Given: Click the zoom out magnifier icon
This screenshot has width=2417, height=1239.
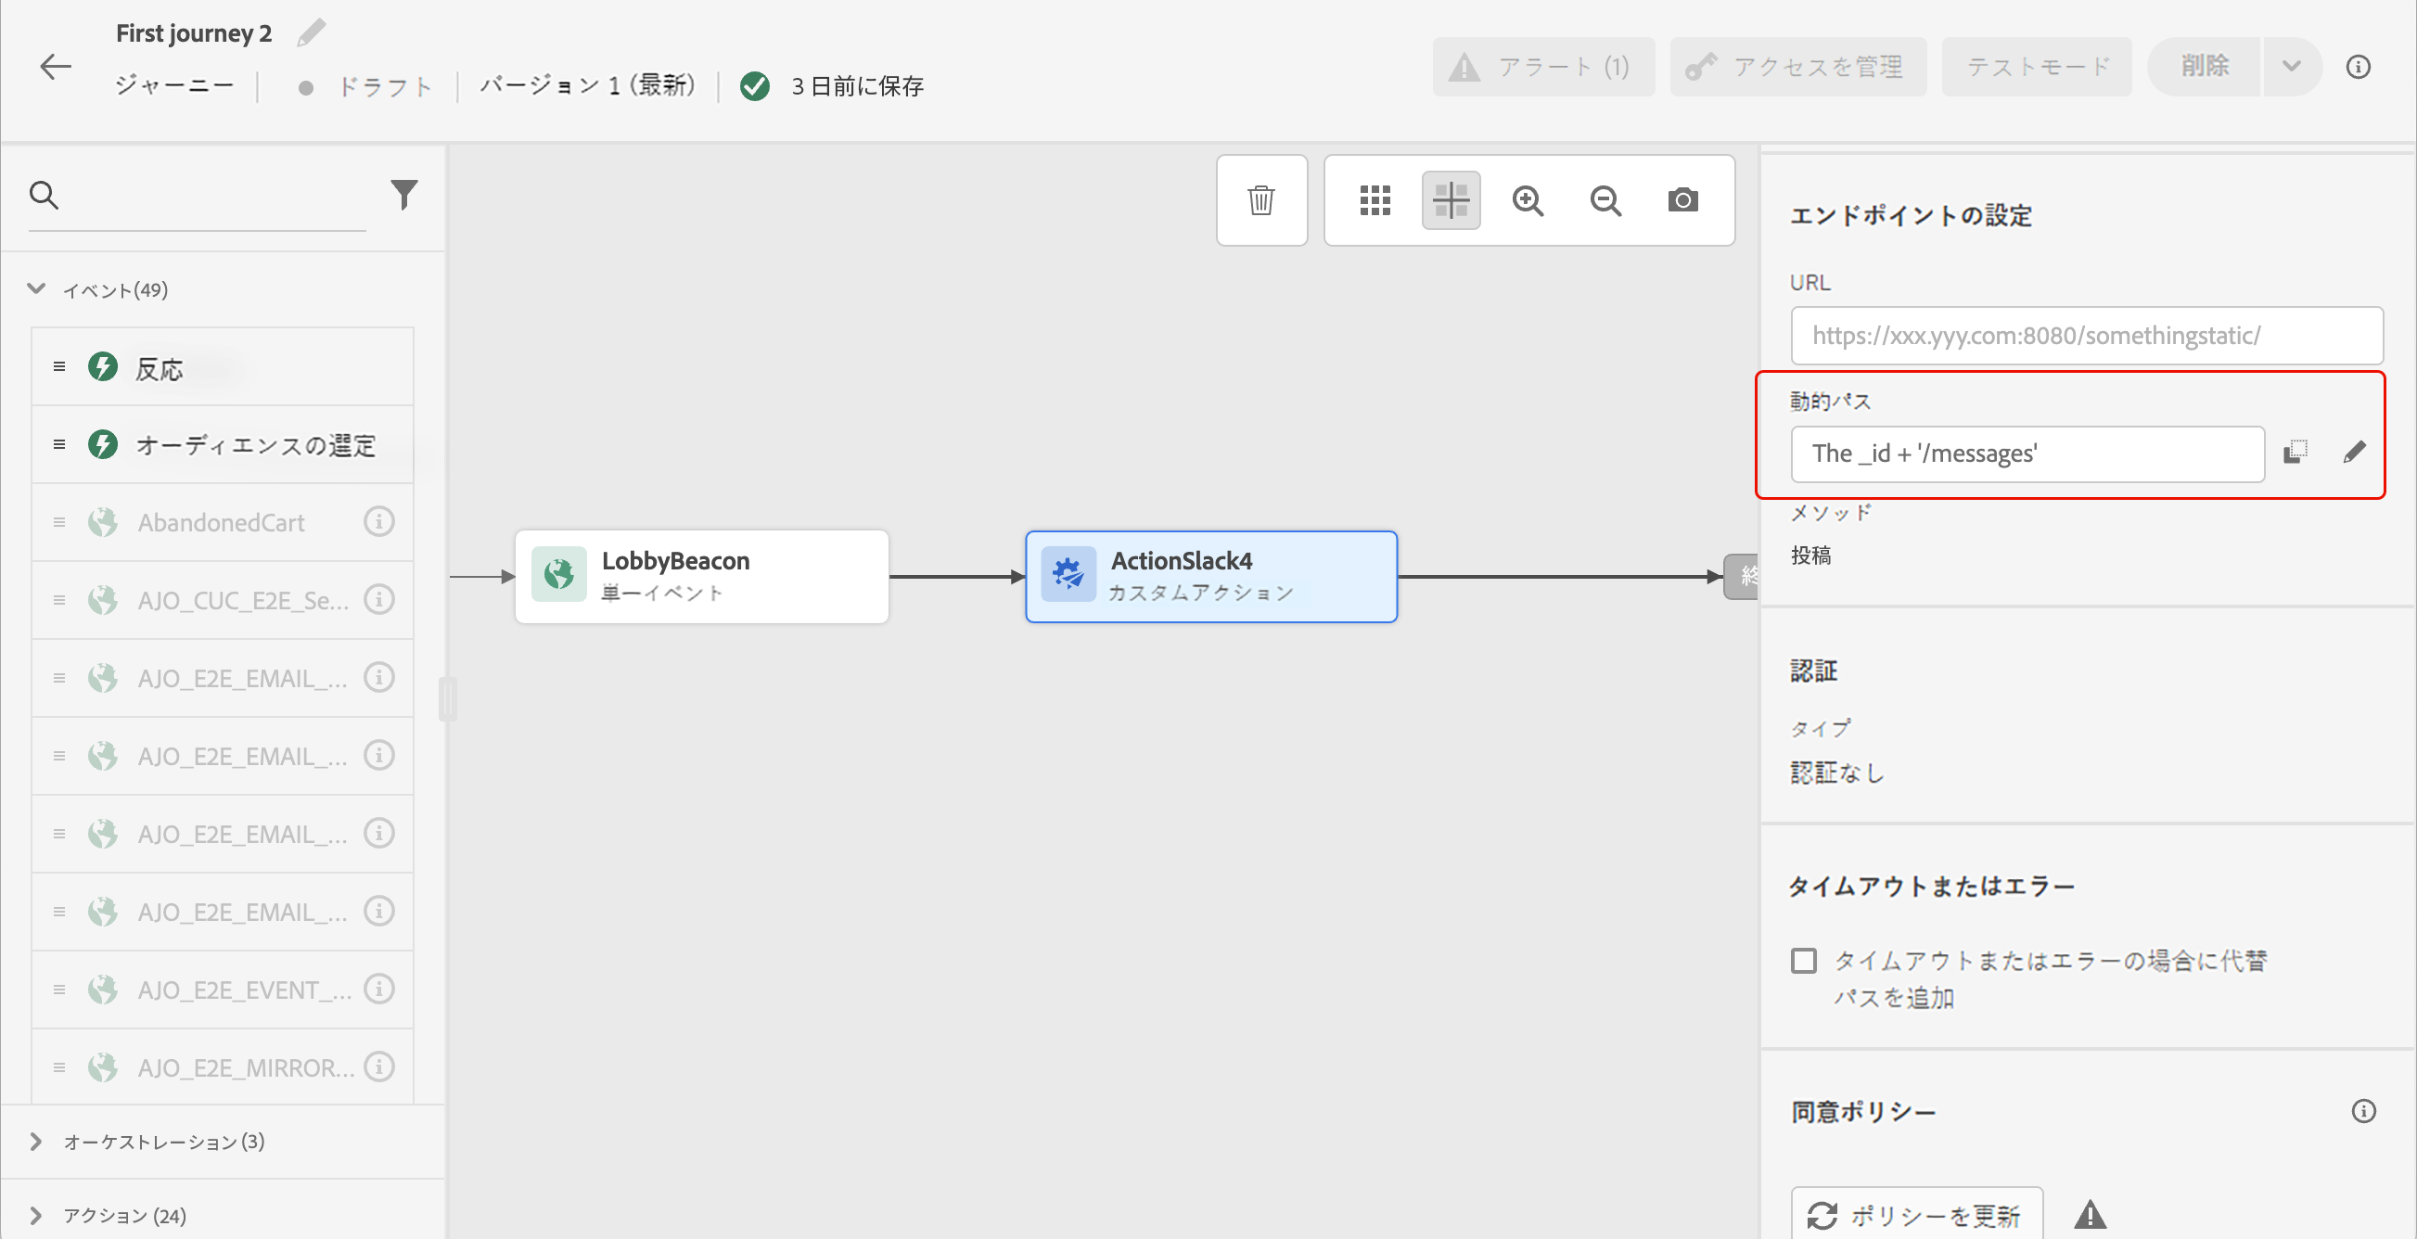Looking at the screenshot, I should (x=1605, y=199).
